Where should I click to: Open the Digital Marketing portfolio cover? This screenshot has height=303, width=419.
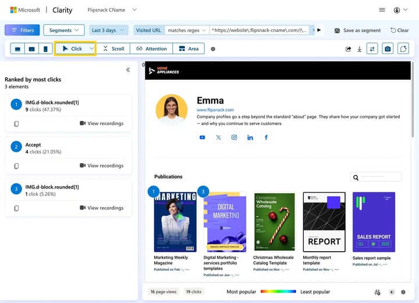point(225,222)
